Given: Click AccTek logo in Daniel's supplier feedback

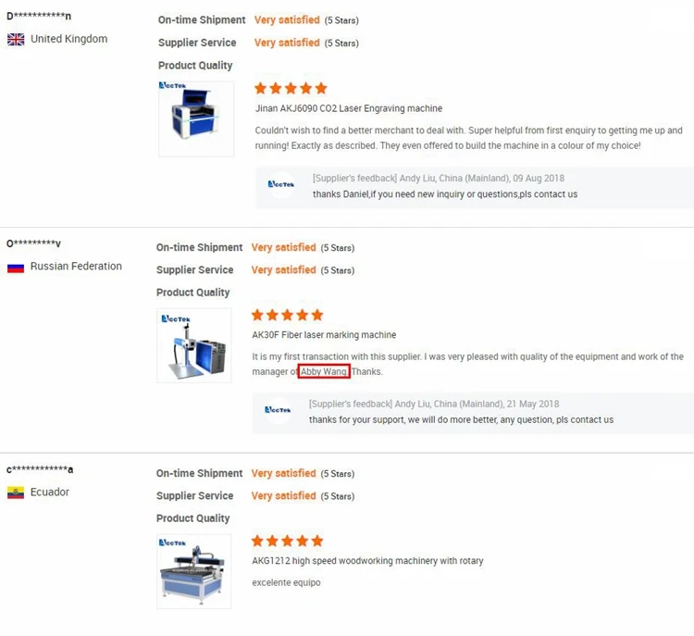Looking at the screenshot, I should coord(280,185).
